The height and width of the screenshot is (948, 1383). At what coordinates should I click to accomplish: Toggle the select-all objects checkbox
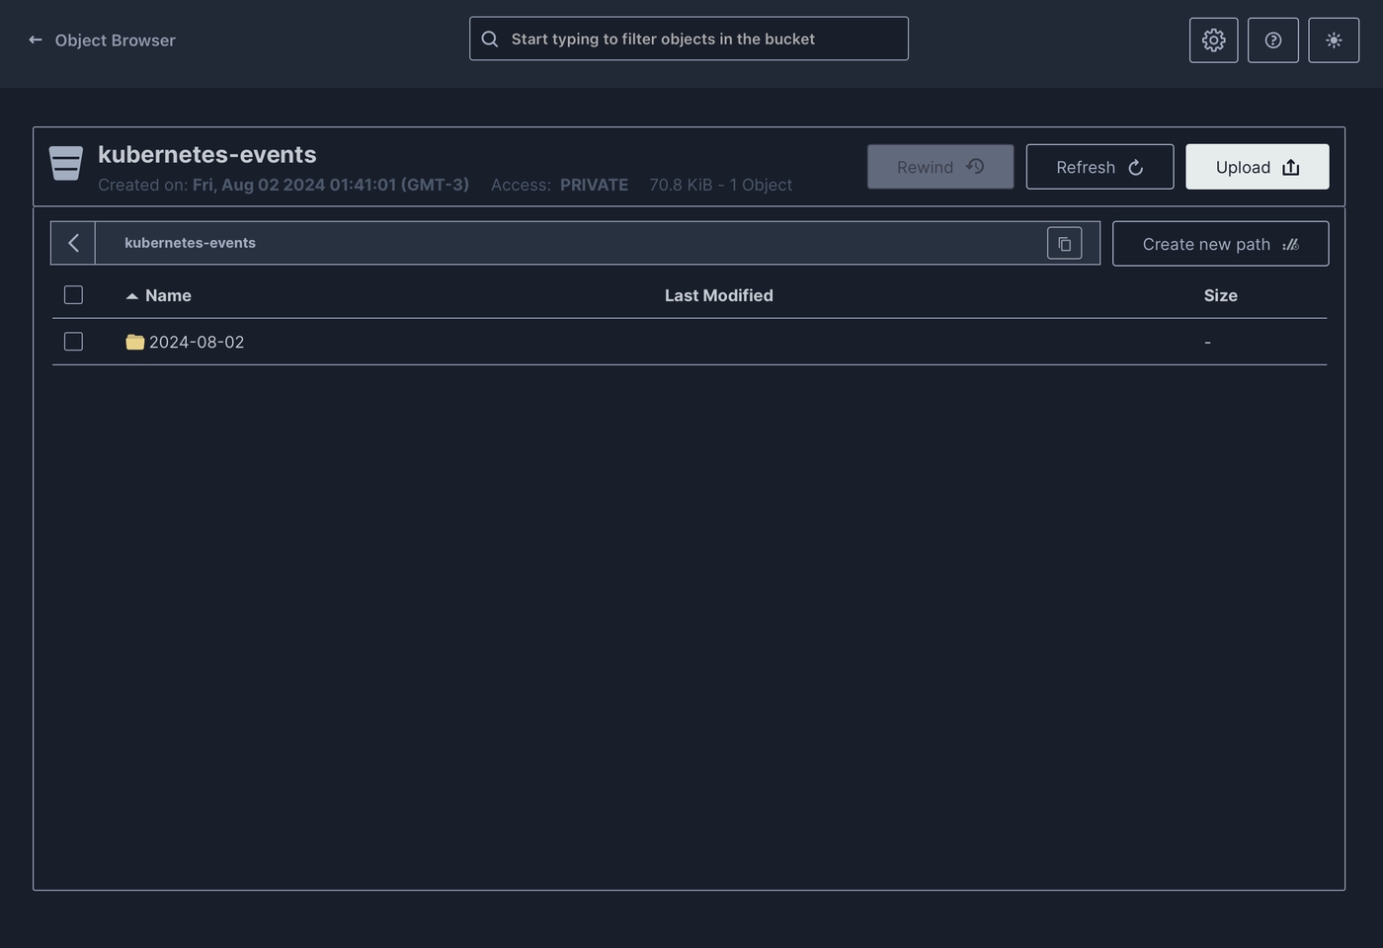click(x=73, y=295)
